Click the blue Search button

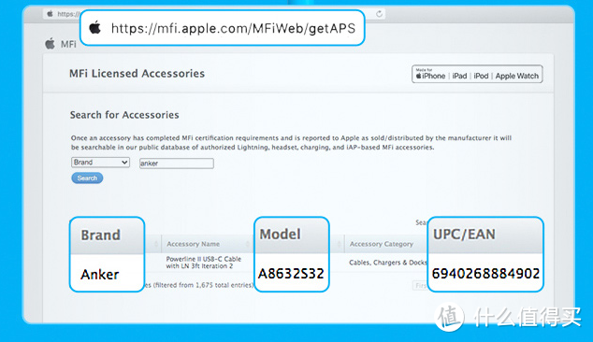point(87,178)
